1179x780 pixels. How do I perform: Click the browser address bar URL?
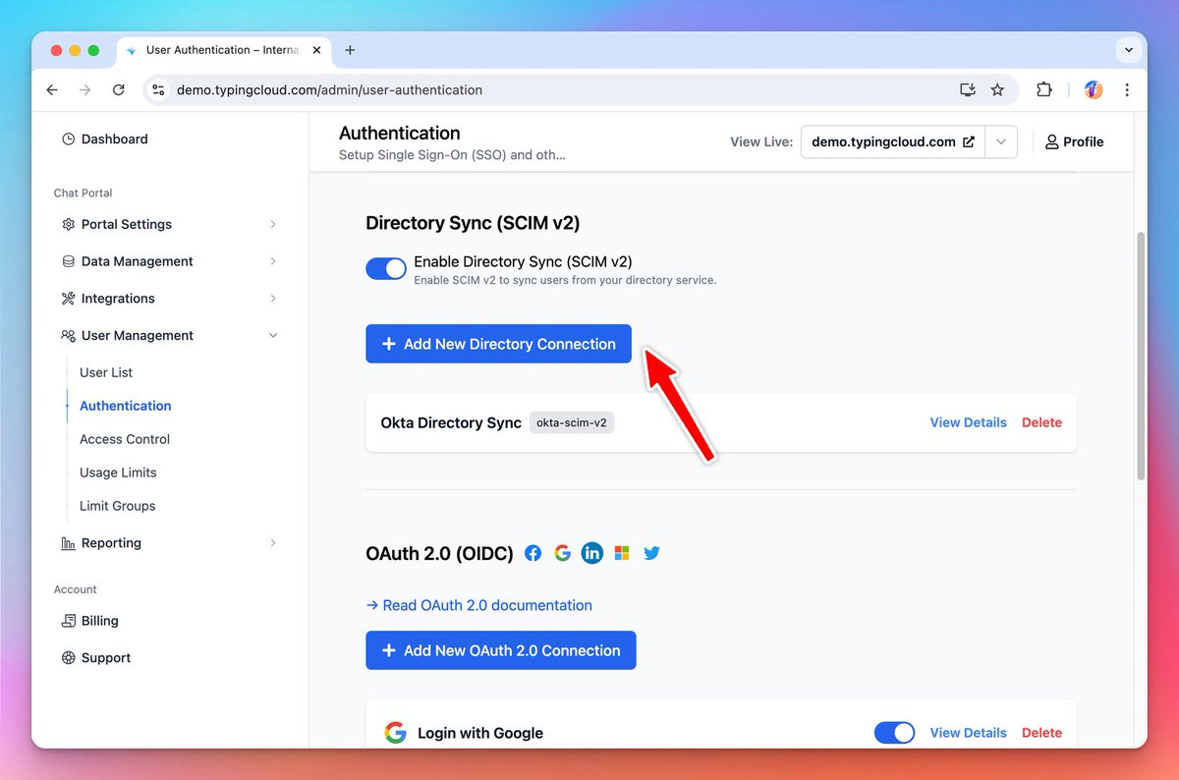point(329,89)
